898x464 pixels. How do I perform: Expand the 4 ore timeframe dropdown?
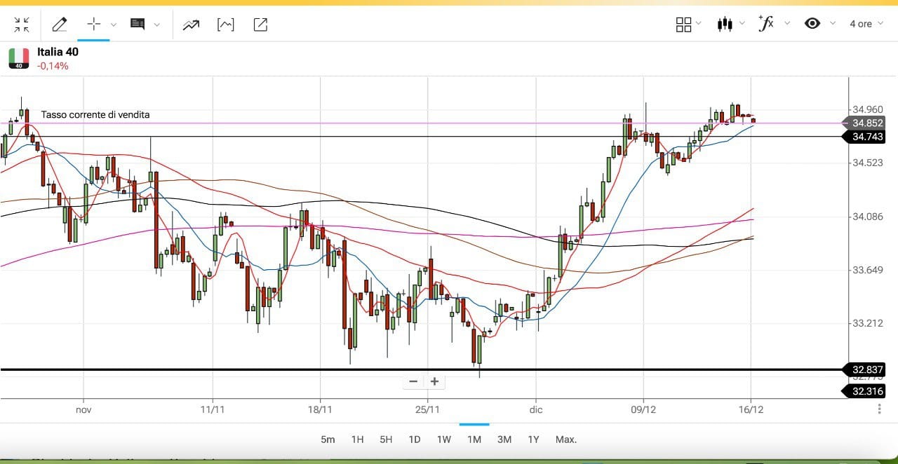(866, 24)
